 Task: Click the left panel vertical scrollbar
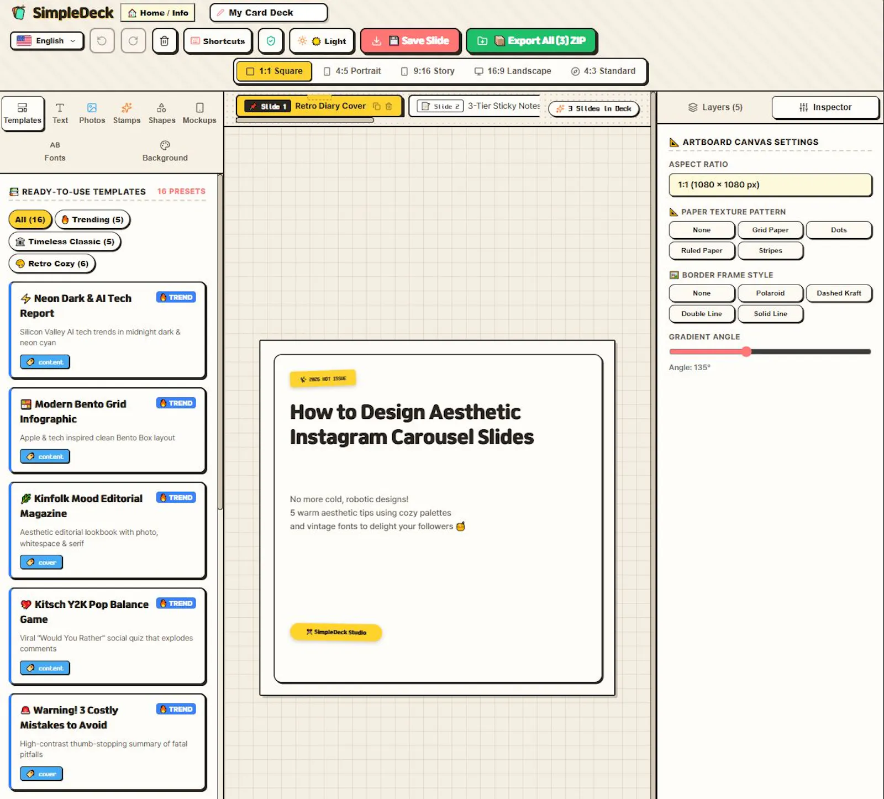(x=220, y=343)
